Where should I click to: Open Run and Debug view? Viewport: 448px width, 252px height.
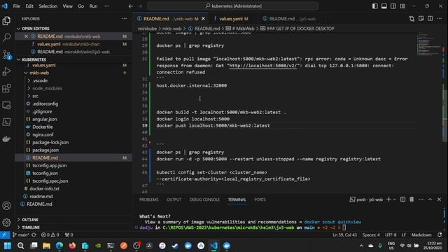tap(6, 71)
